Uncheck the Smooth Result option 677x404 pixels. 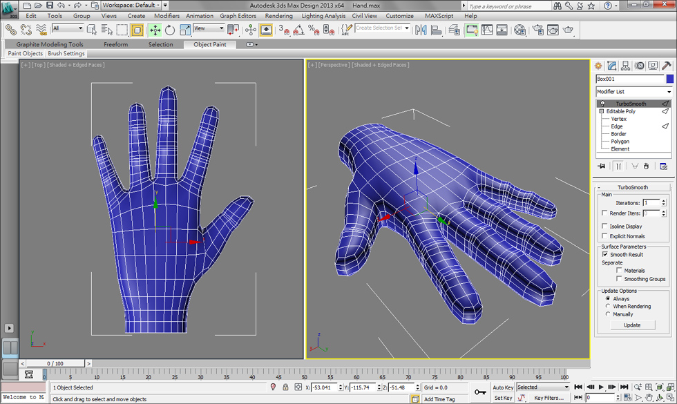pos(605,255)
